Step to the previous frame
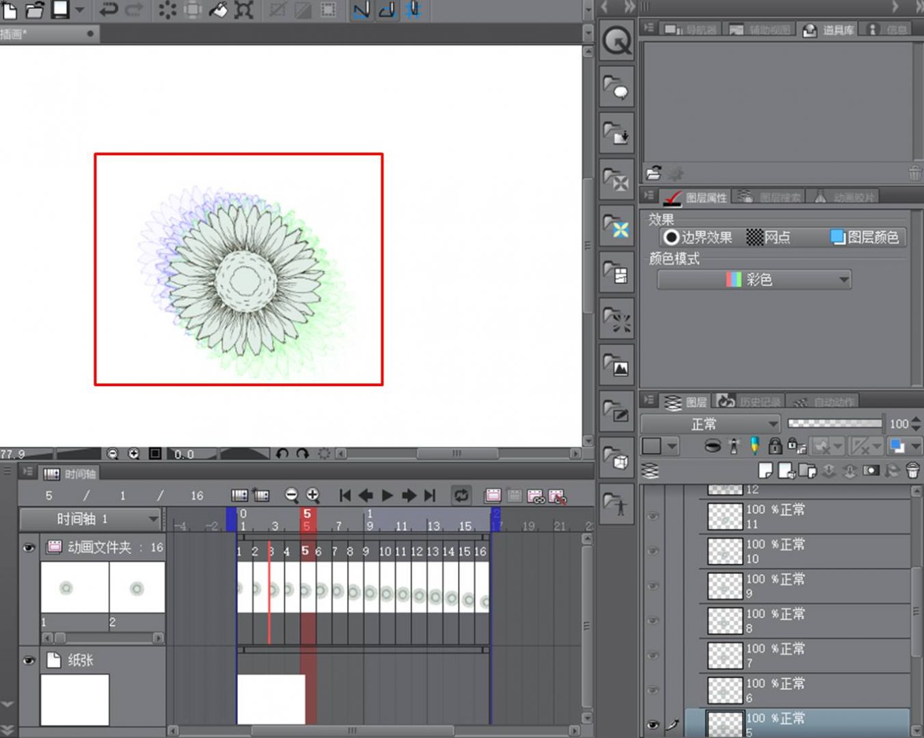 click(366, 495)
